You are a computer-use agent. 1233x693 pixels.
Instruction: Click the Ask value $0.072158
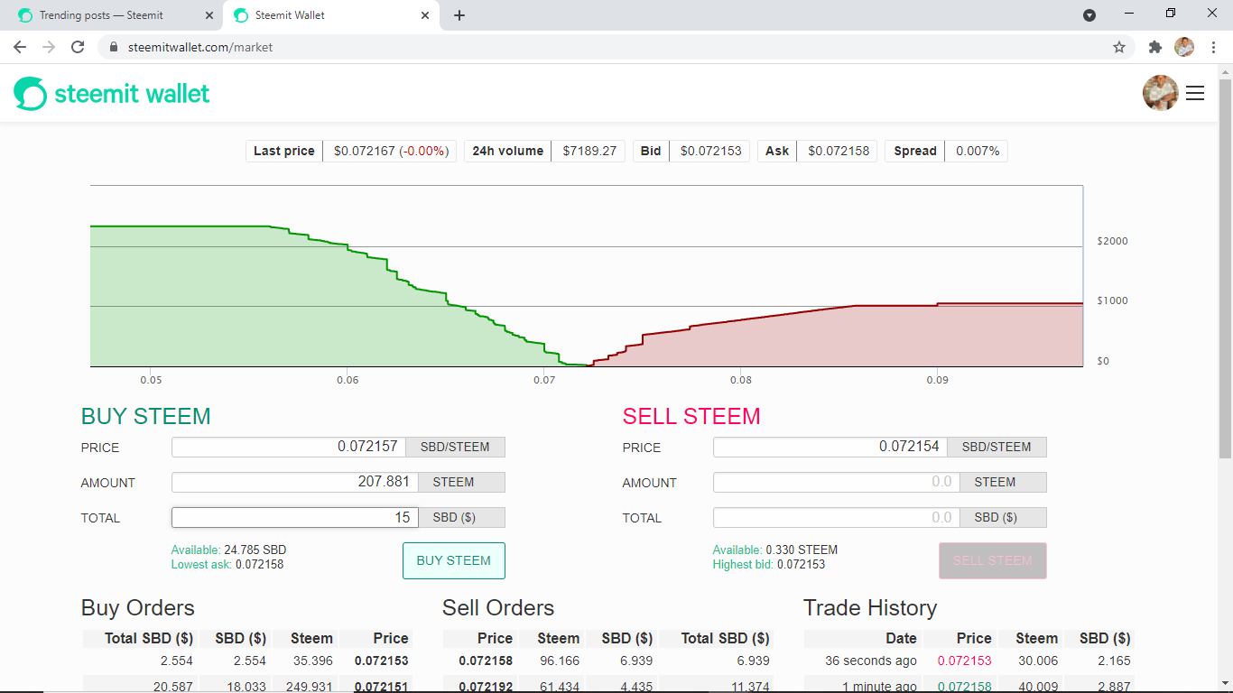[839, 151]
